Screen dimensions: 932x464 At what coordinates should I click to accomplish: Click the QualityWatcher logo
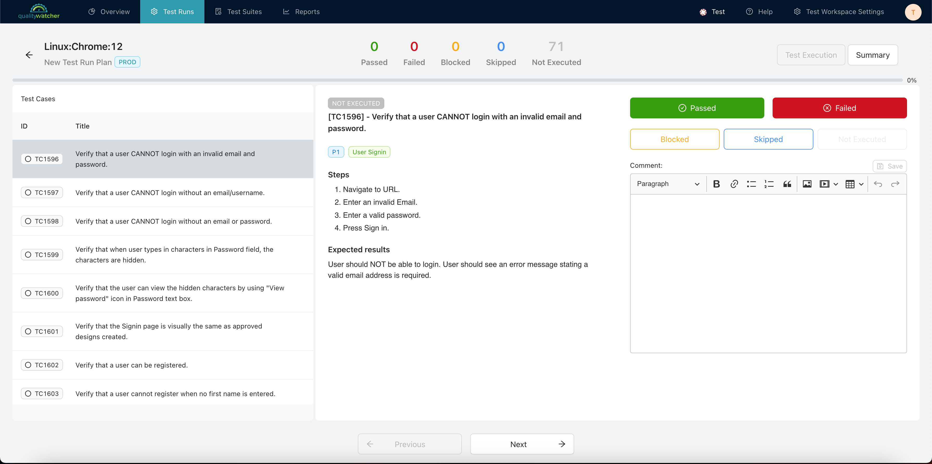pyautogui.click(x=39, y=12)
